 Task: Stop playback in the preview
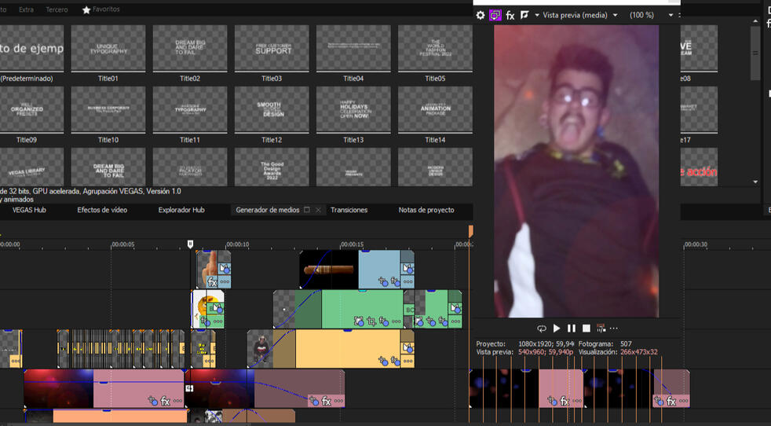(x=586, y=329)
